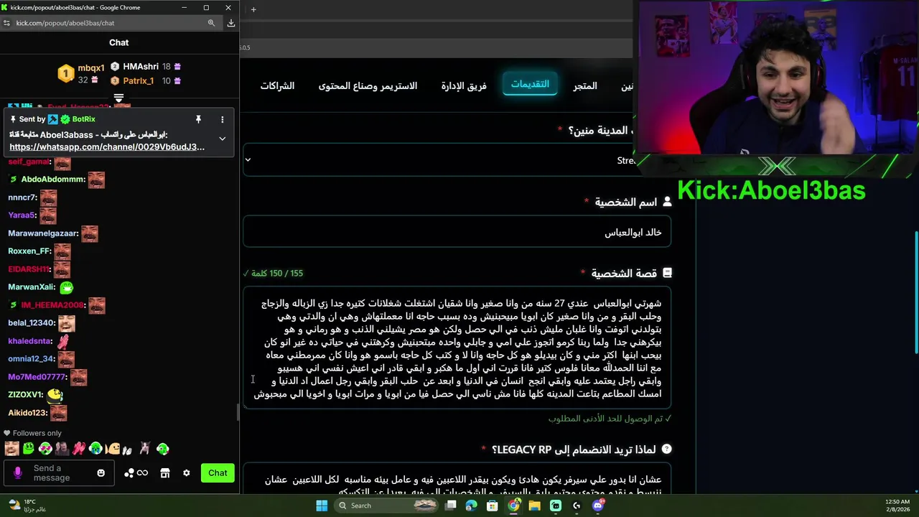Open chat settings gear icon

click(187, 473)
